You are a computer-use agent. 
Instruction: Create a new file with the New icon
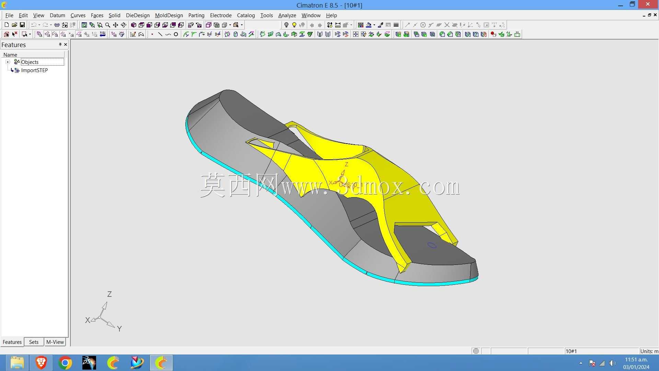pos(6,25)
